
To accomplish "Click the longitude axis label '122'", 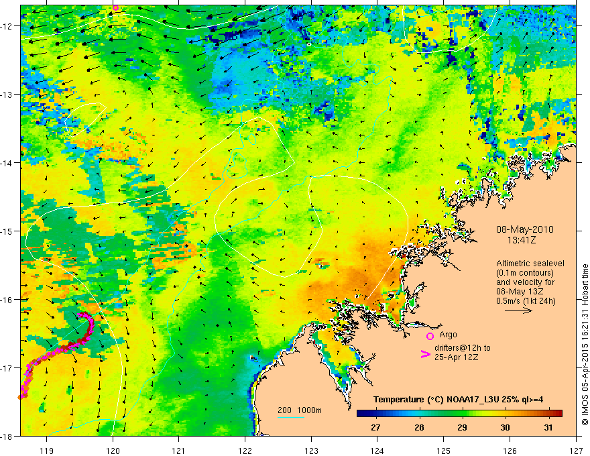I will click(245, 451).
